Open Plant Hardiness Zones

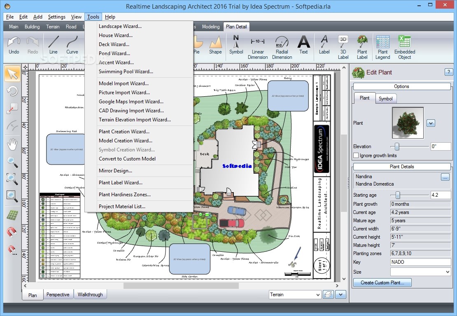125,195
